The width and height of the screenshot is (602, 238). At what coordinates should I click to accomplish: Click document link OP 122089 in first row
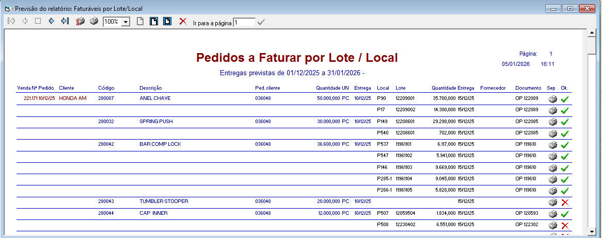(x=526, y=98)
